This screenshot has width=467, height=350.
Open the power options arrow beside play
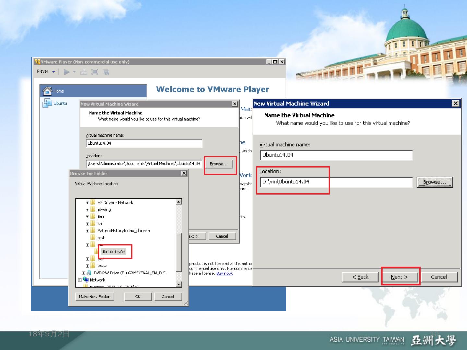[x=74, y=72]
